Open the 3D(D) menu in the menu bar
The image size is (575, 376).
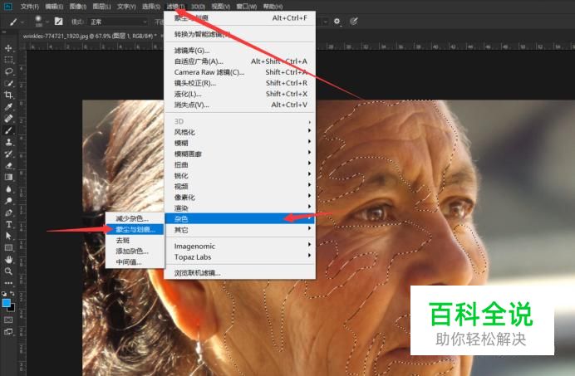pyautogui.click(x=198, y=7)
